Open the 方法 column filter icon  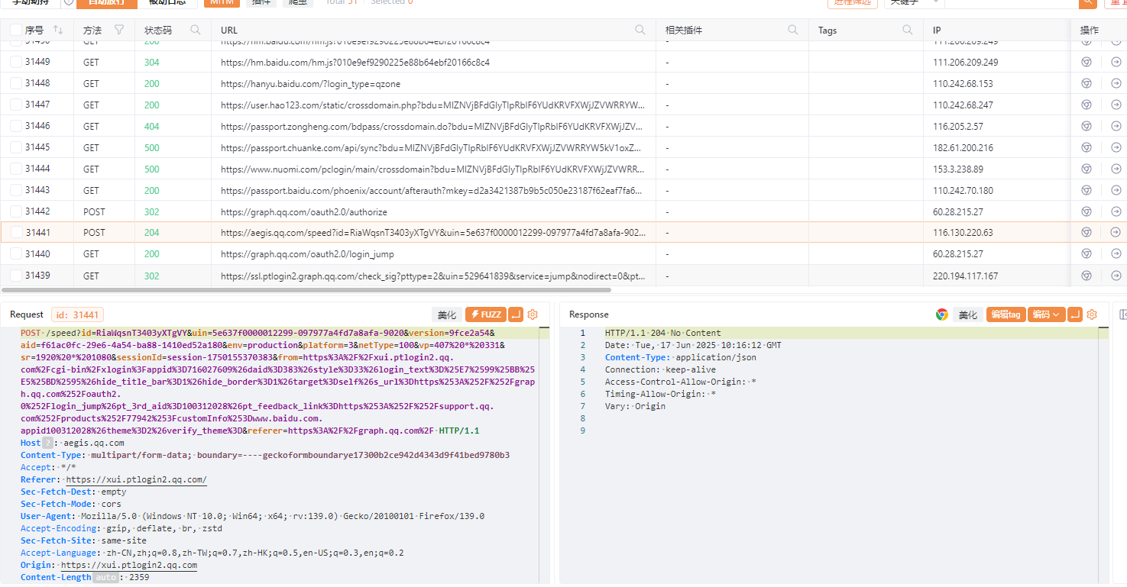pos(118,30)
